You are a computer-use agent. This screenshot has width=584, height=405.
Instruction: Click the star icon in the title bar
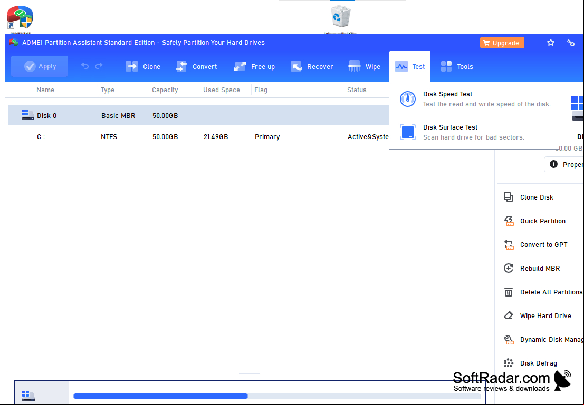550,43
